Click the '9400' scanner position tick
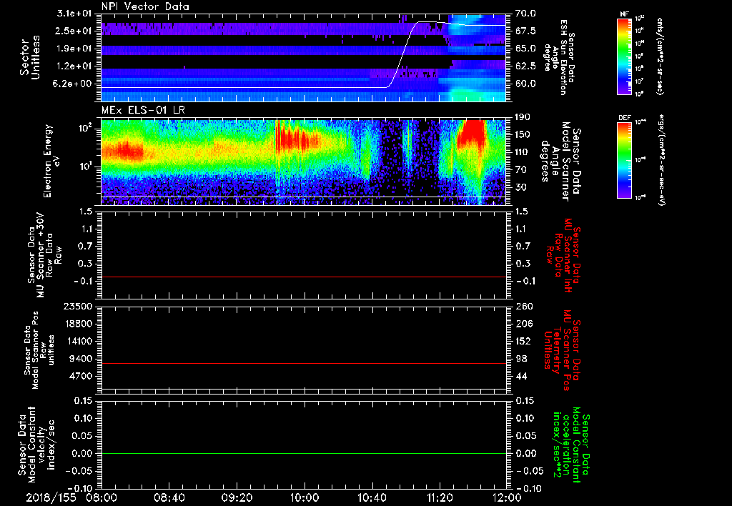The height and width of the screenshot is (506, 732). point(81,359)
